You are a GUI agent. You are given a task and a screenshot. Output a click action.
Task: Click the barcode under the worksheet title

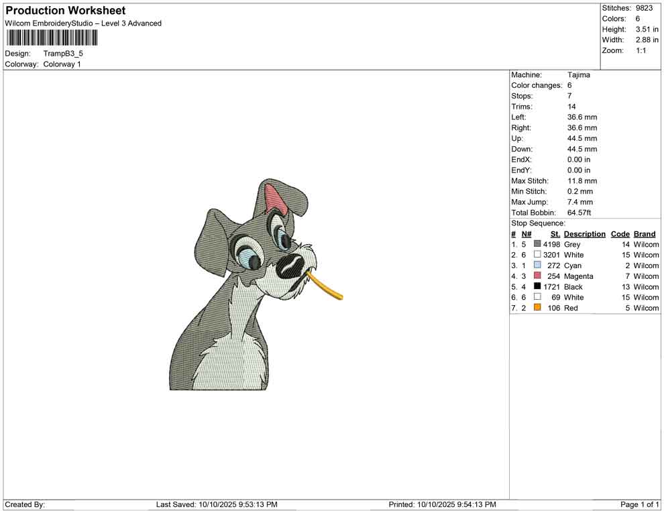point(52,38)
